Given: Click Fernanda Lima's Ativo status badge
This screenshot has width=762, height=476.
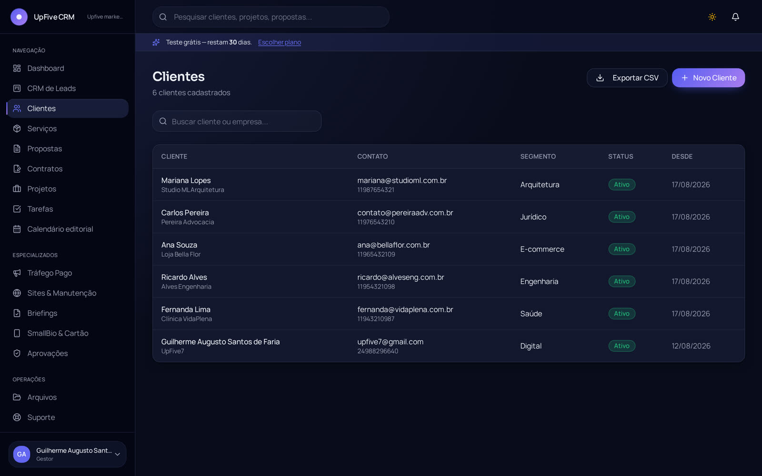Looking at the screenshot, I should [x=622, y=314].
